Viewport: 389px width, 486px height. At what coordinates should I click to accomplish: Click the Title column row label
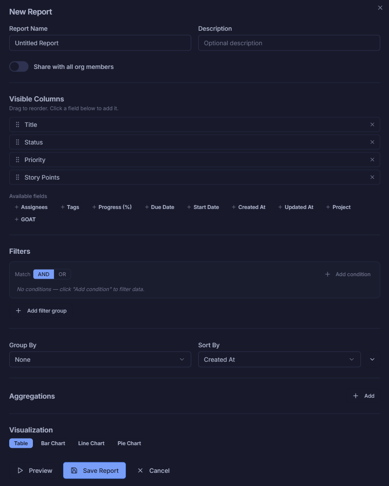(x=31, y=125)
